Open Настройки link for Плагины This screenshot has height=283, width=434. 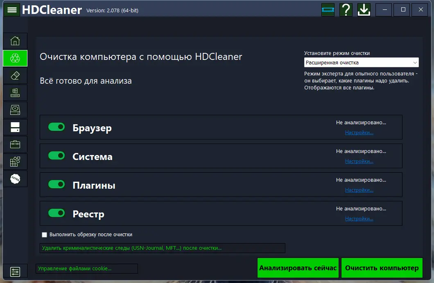(x=359, y=190)
